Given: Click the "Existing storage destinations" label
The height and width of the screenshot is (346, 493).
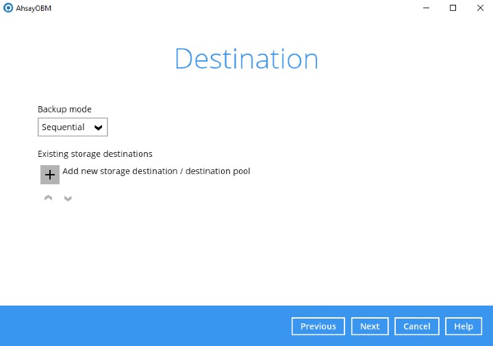Looking at the screenshot, I should pyautogui.click(x=94, y=154).
